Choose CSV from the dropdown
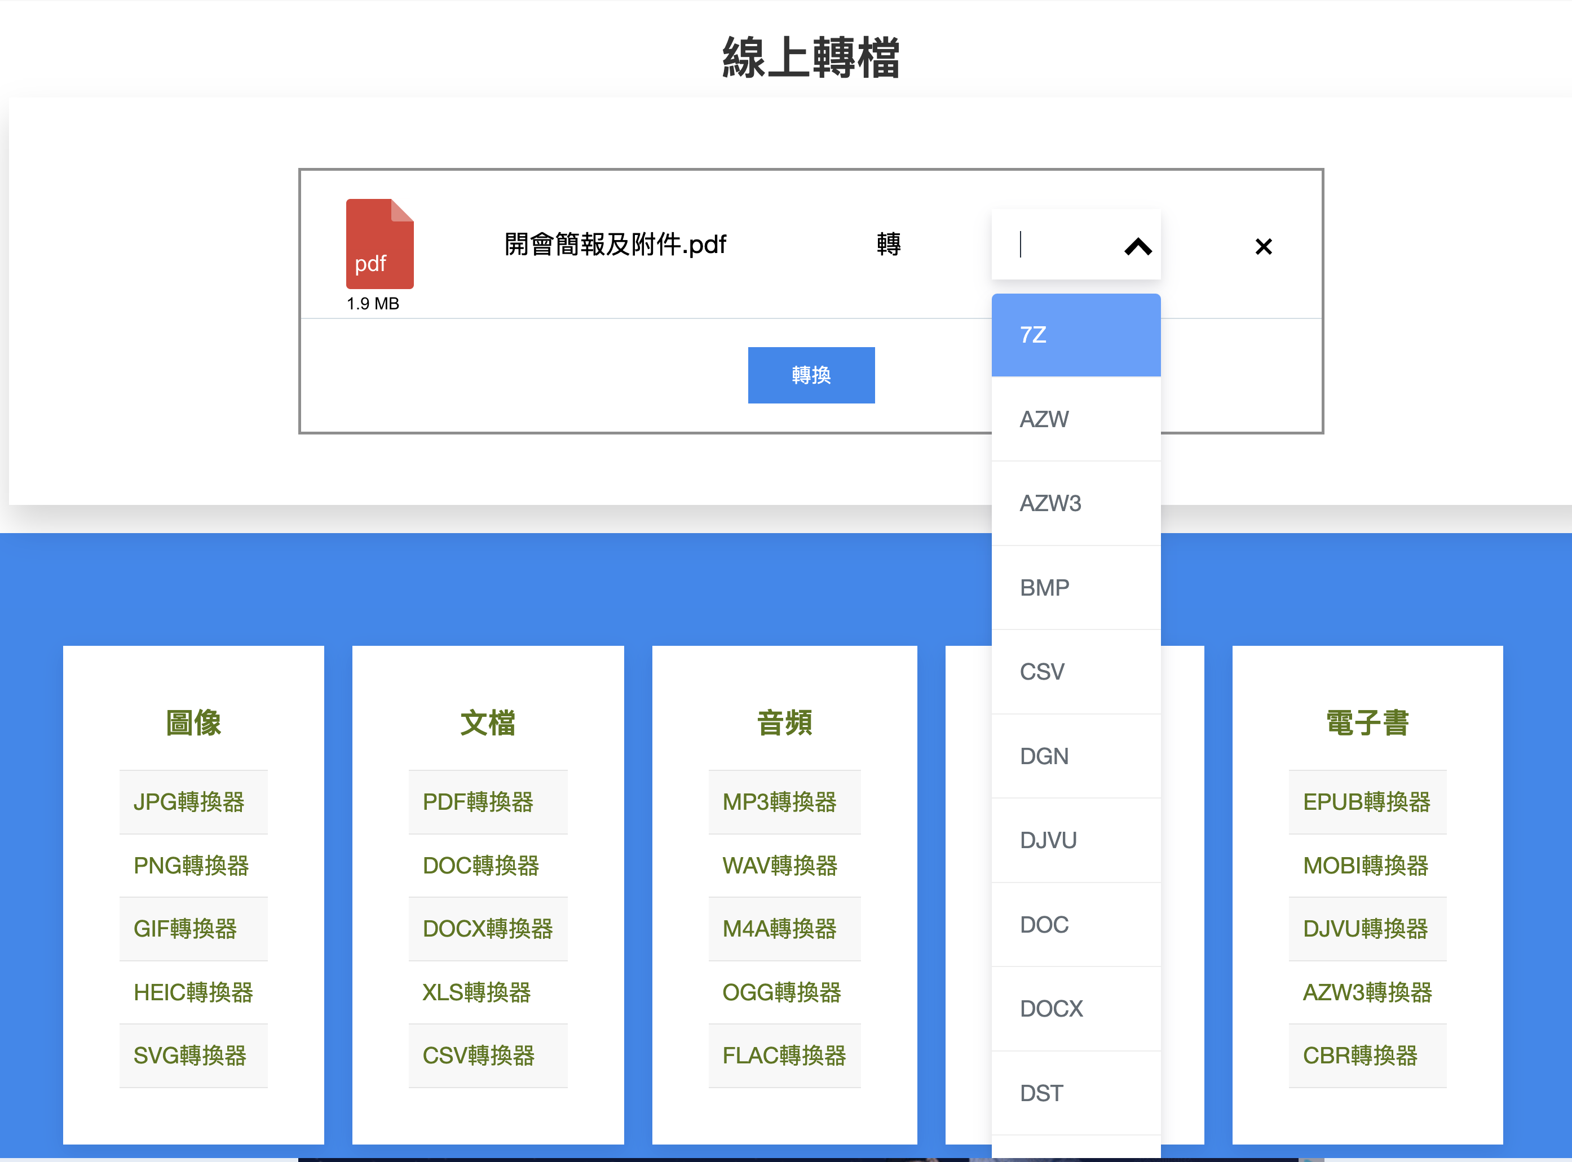 click(1075, 672)
